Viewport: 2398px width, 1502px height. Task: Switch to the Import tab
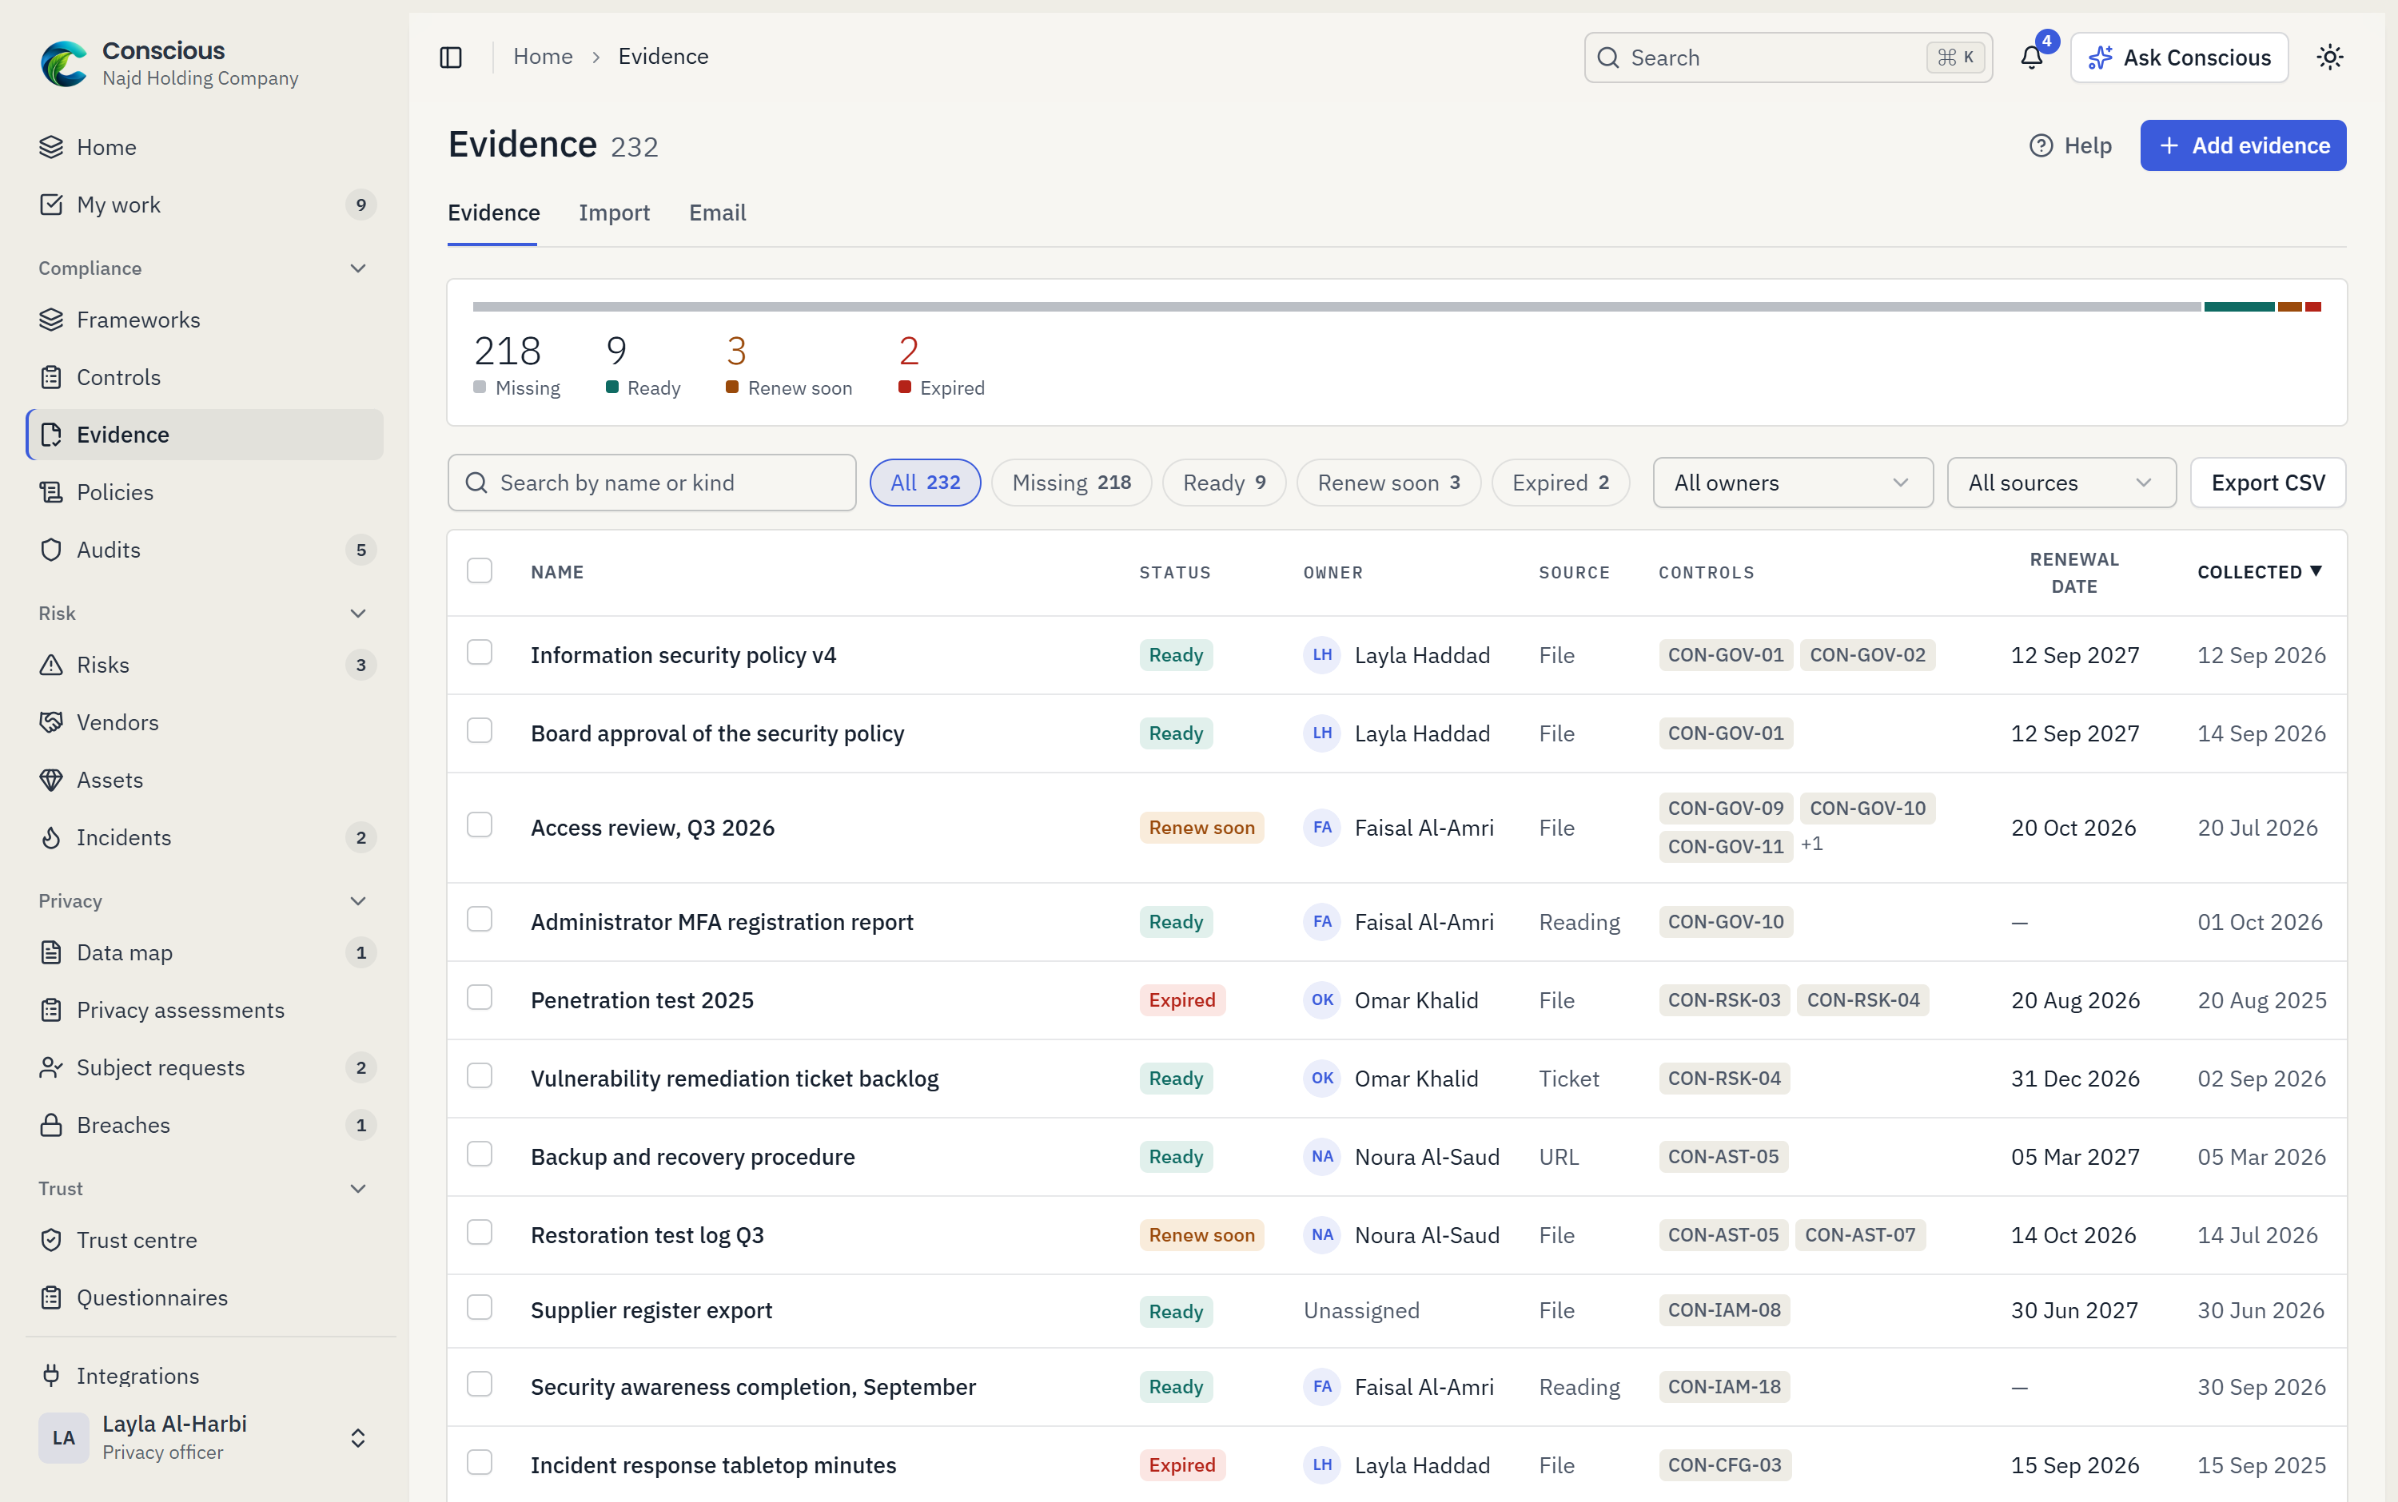(613, 213)
